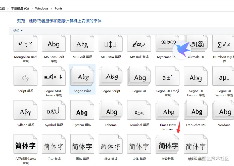Viewport: 234px width, 166px height.
Task: Select the Script font icon
Action: pos(25,76)
